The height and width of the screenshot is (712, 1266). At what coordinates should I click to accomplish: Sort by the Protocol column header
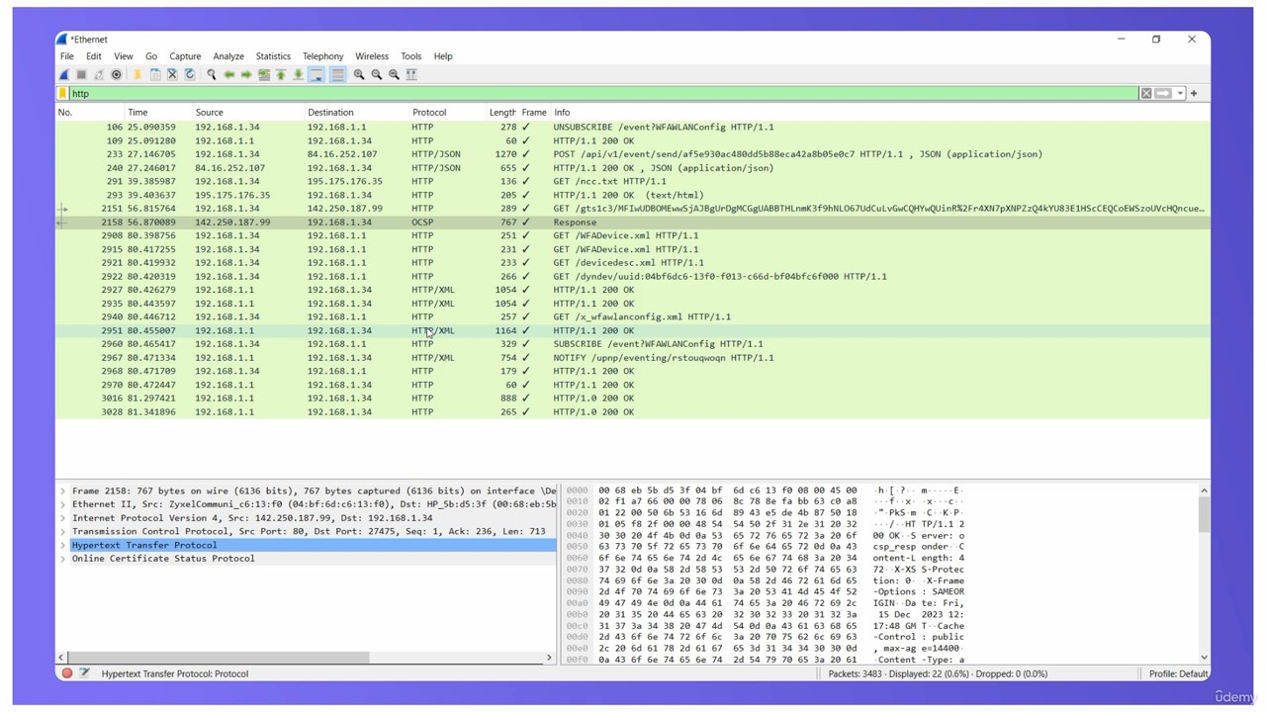point(448,113)
